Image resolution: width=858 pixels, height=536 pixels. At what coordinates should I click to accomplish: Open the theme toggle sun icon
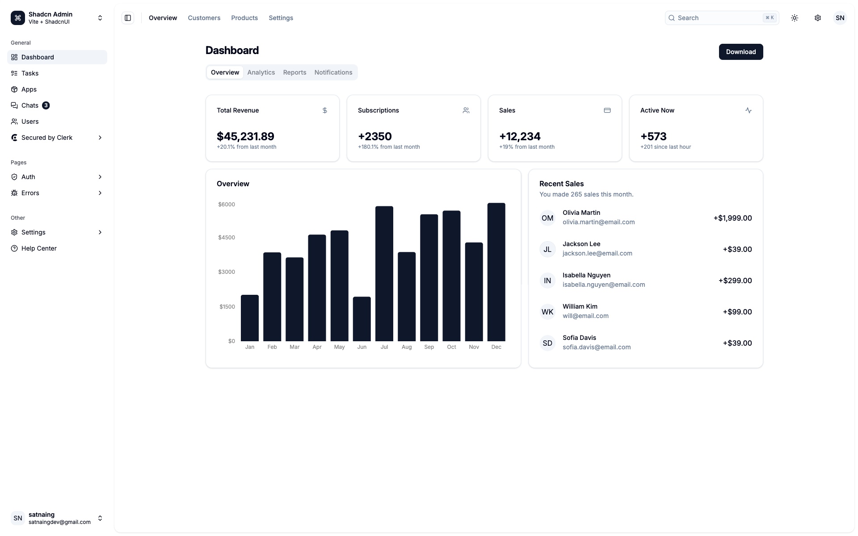coord(795,18)
